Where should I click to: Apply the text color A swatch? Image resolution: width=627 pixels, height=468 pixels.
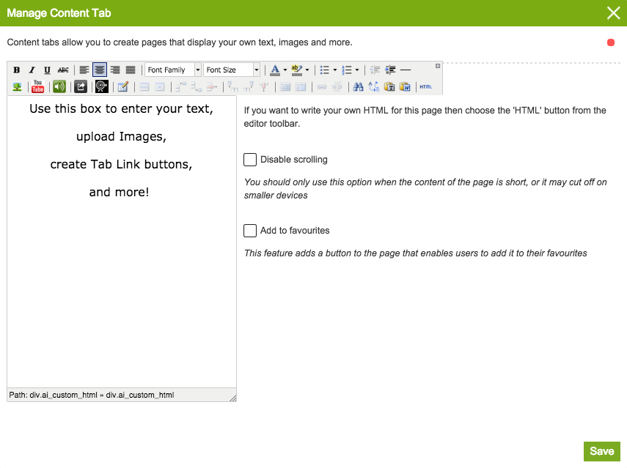(274, 70)
